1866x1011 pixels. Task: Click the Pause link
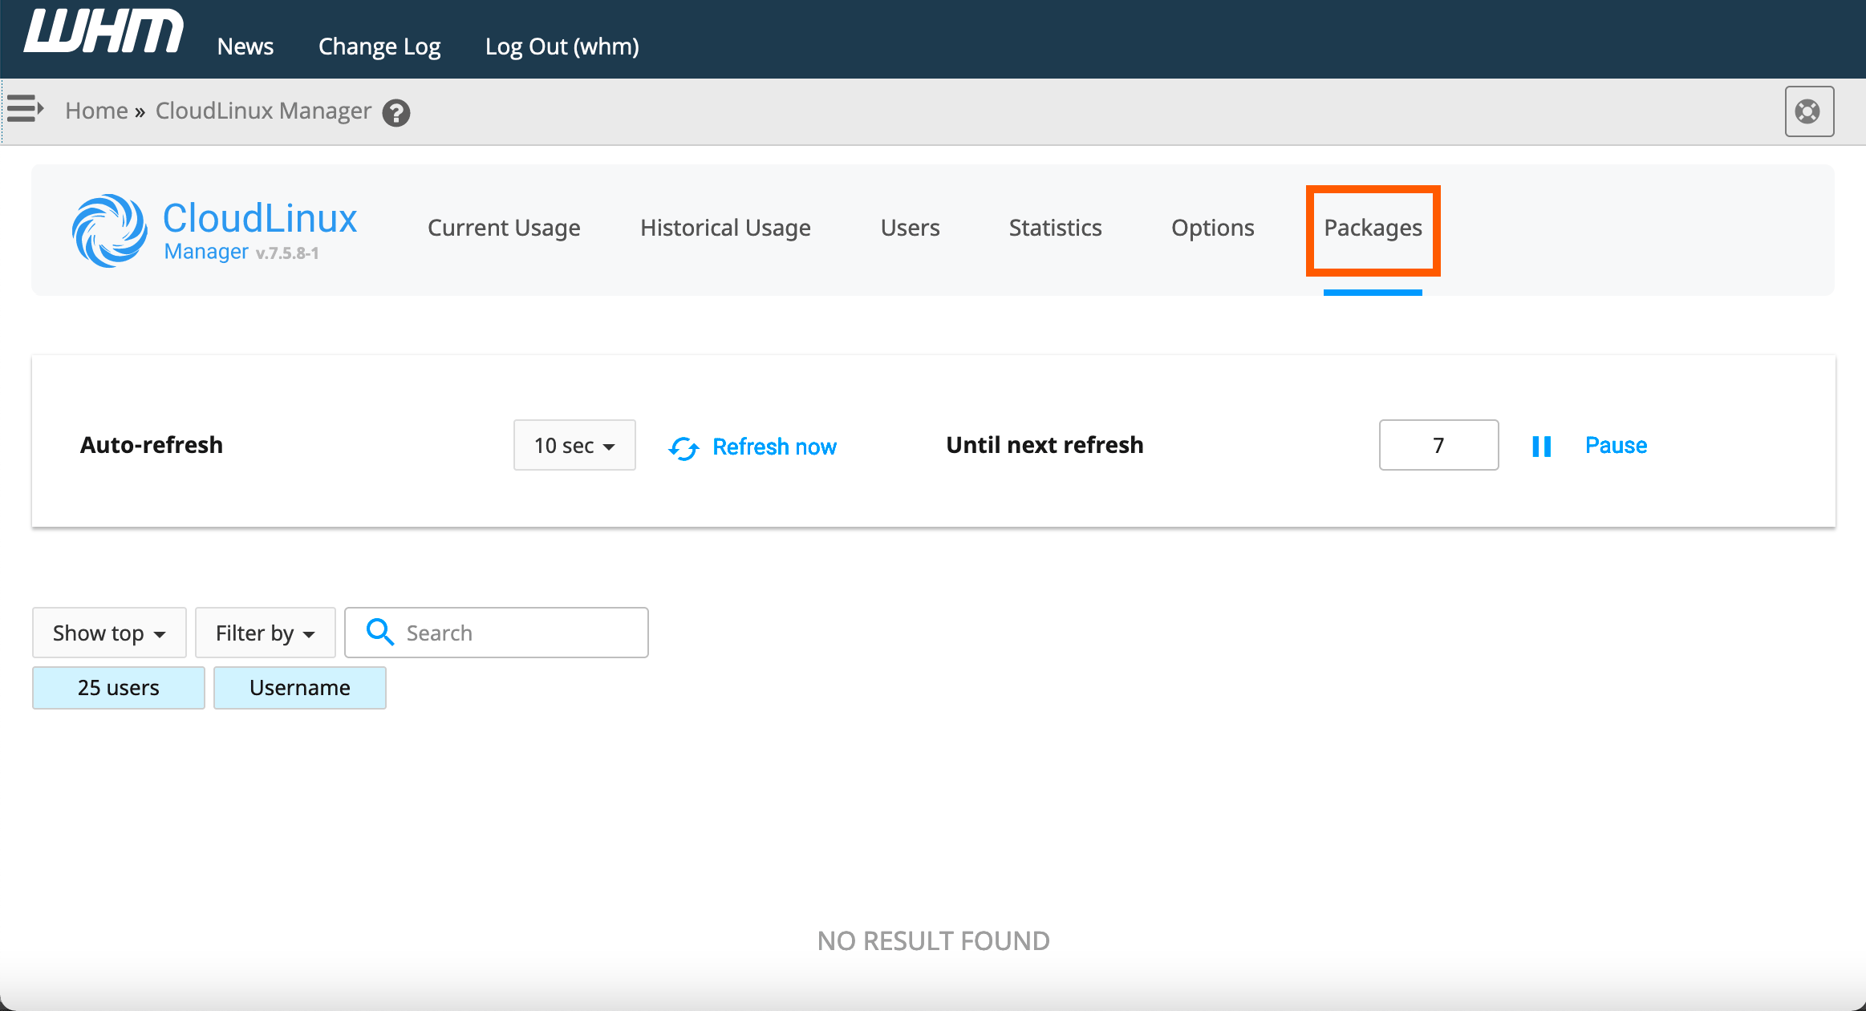pos(1616,446)
